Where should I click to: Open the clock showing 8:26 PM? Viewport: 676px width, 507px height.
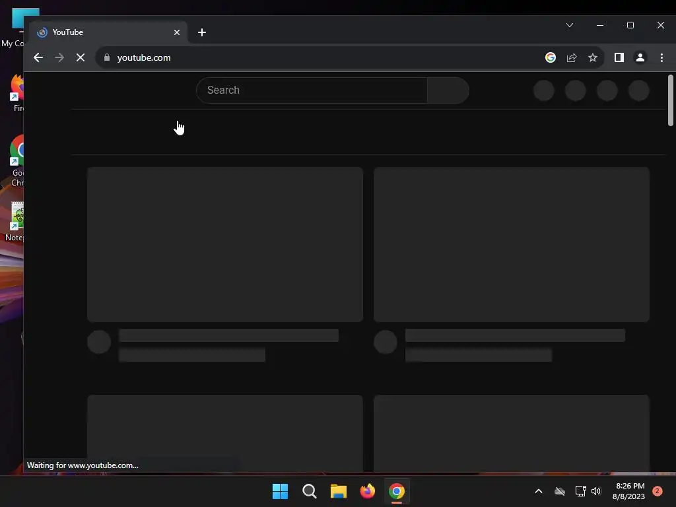(628, 491)
